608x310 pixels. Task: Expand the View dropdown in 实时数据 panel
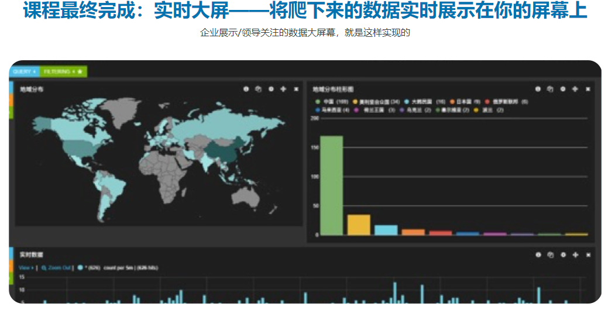[24, 268]
